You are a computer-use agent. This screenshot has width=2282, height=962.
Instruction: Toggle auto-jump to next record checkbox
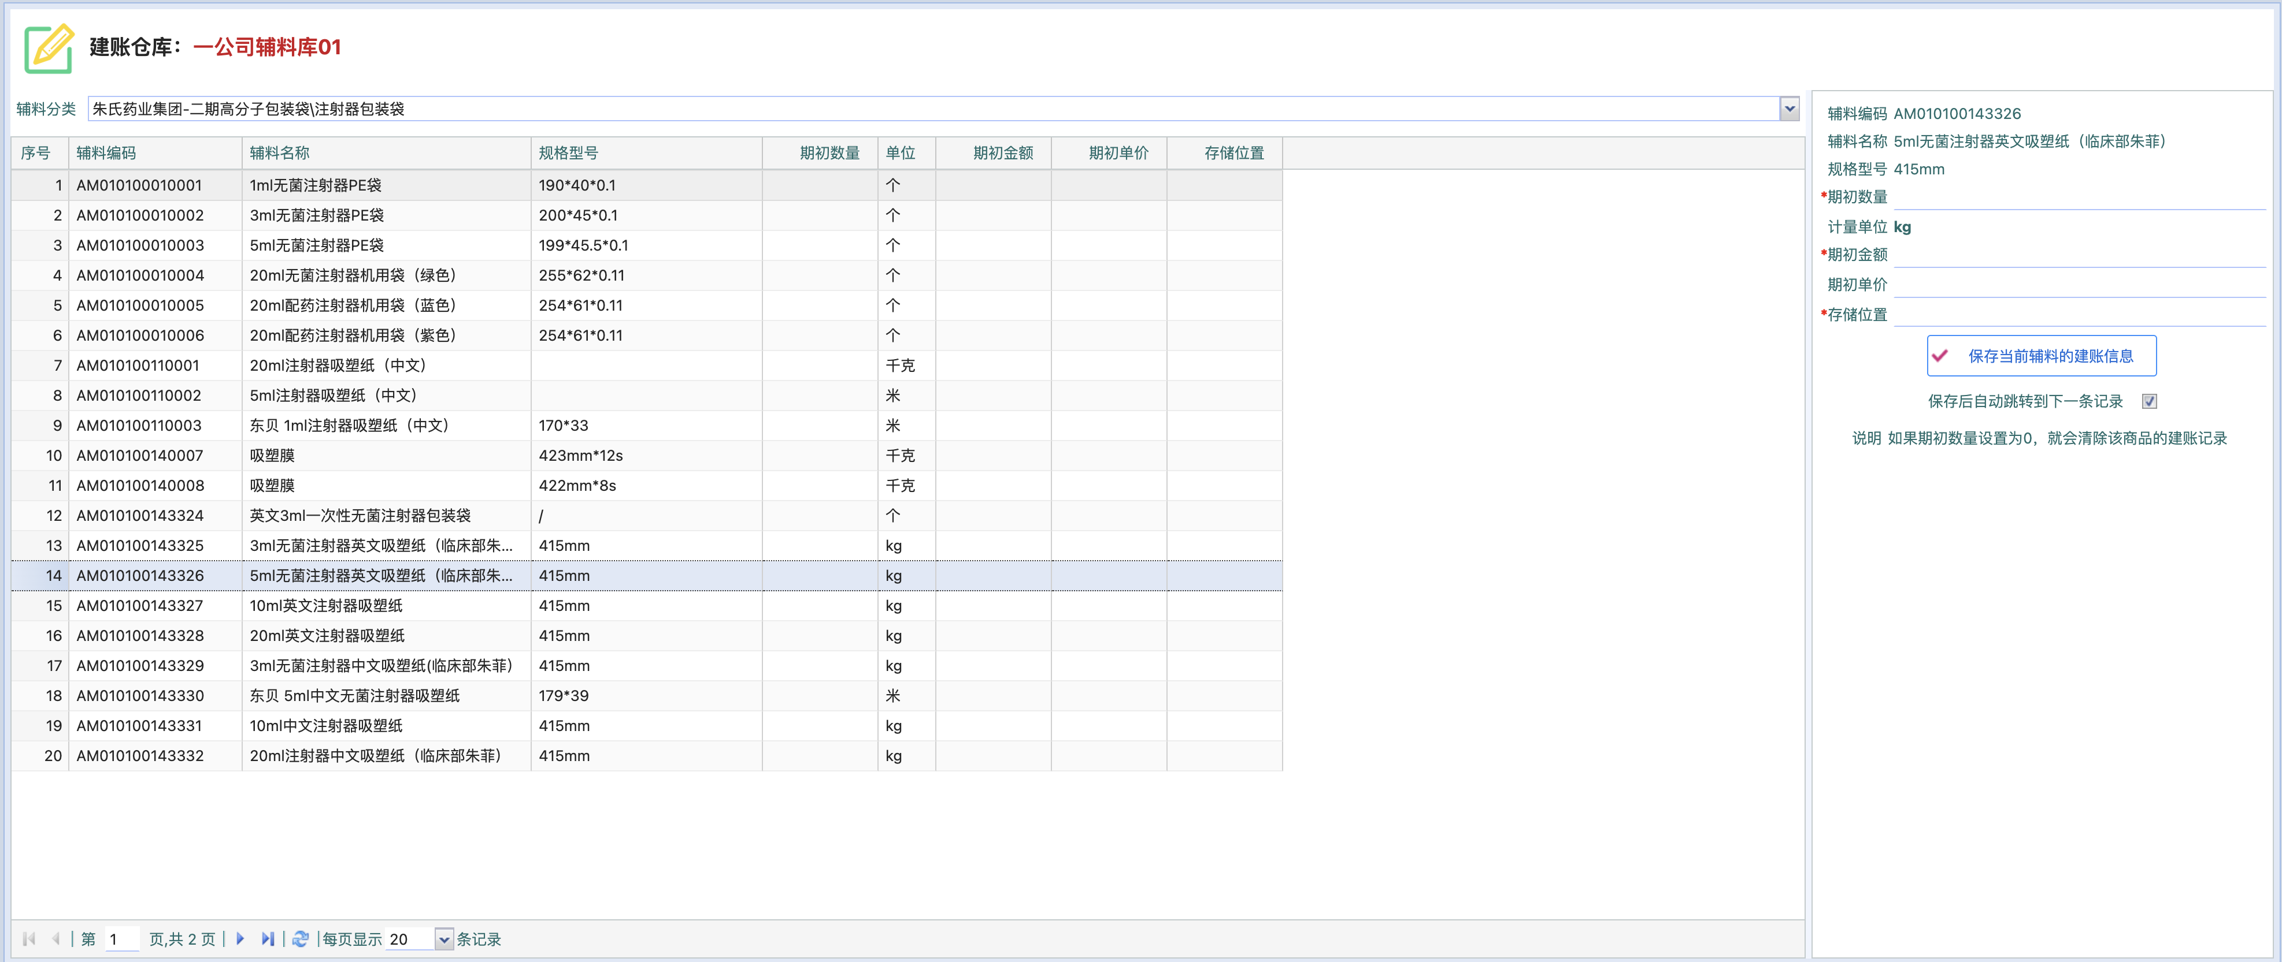click(x=2149, y=402)
